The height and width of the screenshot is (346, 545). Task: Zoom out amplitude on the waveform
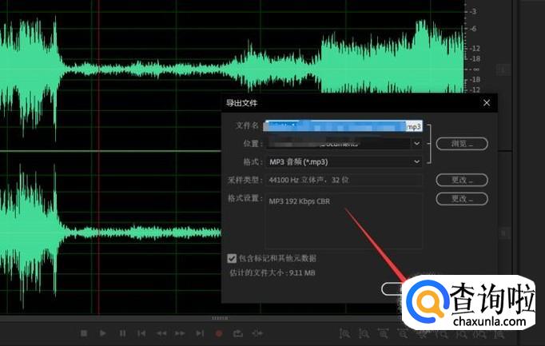pos(364,334)
